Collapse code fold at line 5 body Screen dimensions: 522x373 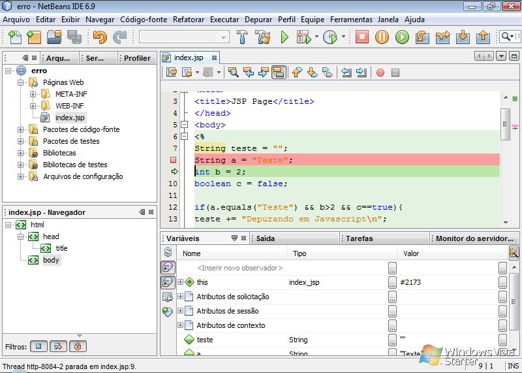tap(184, 125)
